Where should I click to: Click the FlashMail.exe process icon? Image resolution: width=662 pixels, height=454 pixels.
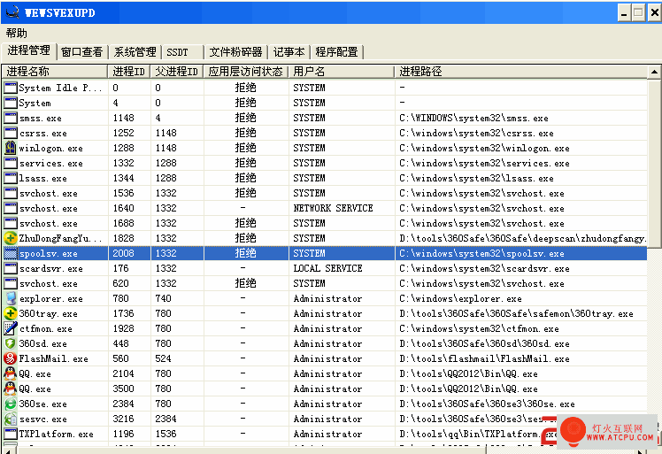tap(10, 358)
